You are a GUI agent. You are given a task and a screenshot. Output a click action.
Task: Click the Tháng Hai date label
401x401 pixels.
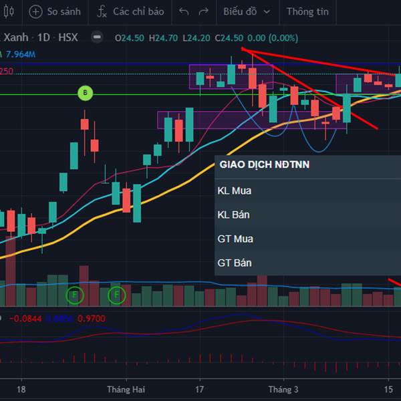[126, 390]
